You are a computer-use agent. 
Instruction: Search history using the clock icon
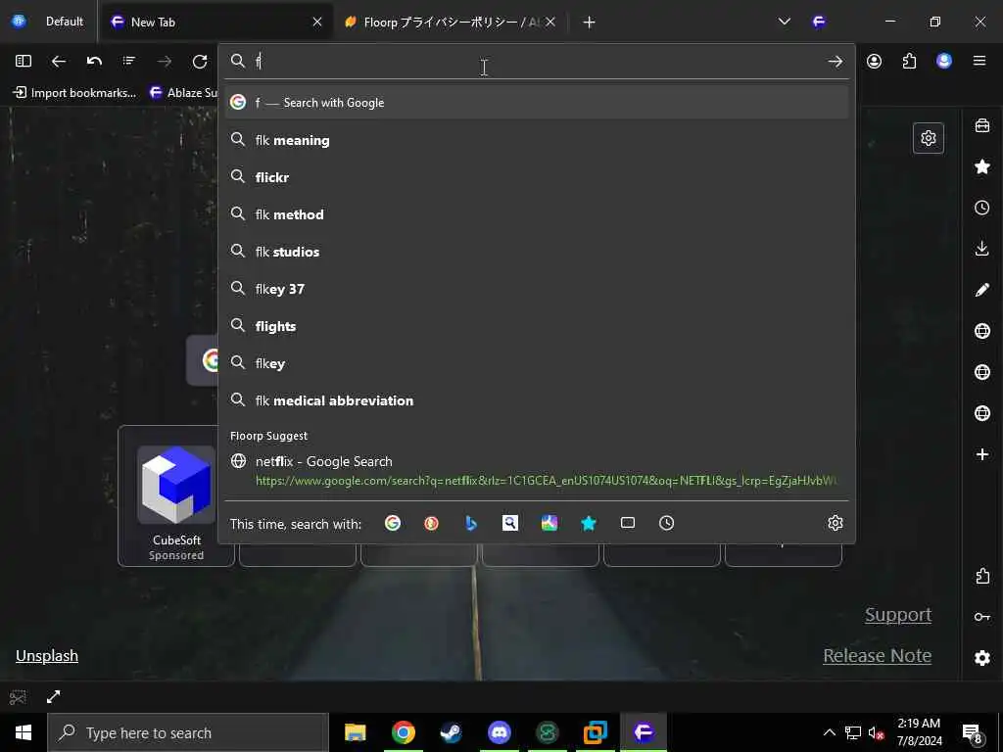(x=666, y=523)
